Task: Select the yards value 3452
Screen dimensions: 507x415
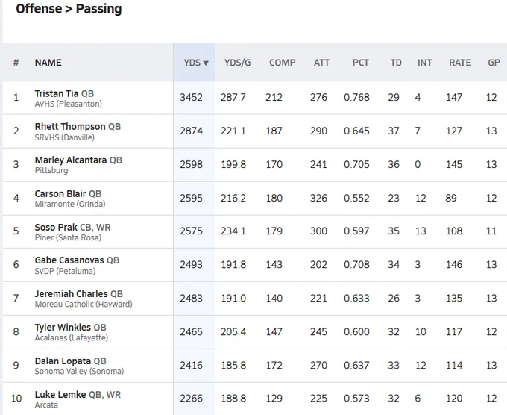Action: coord(191,98)
